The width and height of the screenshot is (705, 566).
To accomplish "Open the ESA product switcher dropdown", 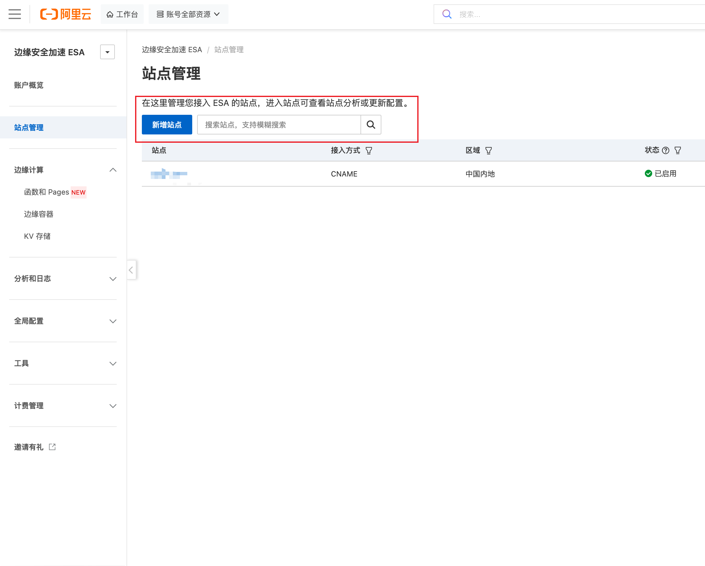I will coord(107,52).
